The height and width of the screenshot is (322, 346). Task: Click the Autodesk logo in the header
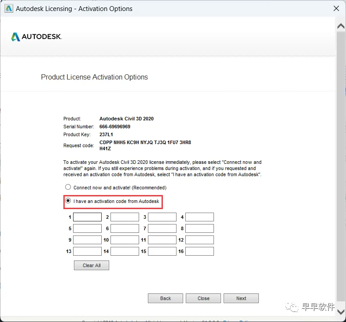click(37, 37)
